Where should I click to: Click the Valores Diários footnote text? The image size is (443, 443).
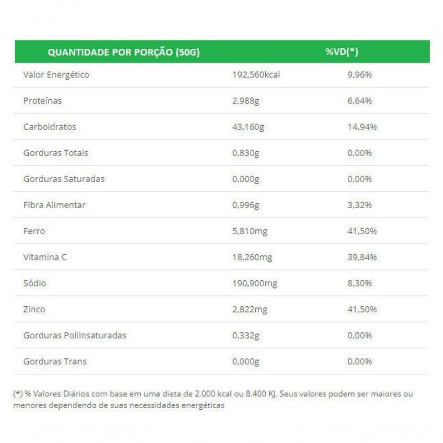(x=213, y=399)
